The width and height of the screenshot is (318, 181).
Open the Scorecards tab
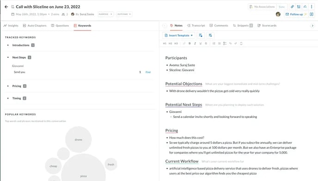(267, 25)
